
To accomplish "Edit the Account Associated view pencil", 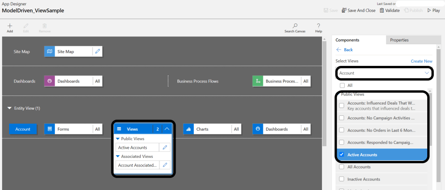I will pyautogui.click(x=165, y=165).
